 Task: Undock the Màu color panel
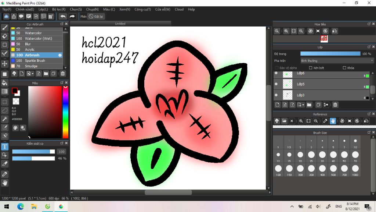pos(62,82)
